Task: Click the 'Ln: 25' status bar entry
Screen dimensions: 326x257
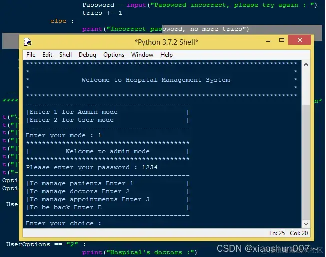Action: [277, 233]
